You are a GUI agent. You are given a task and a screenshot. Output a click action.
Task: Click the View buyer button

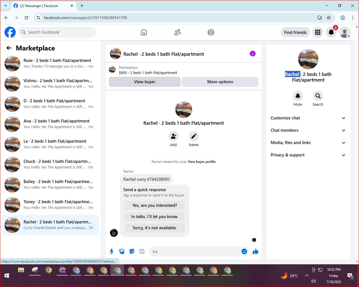point(145,82)
